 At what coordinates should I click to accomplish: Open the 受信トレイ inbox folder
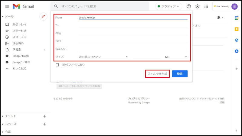pyautogui.click(x=19, y=24)
